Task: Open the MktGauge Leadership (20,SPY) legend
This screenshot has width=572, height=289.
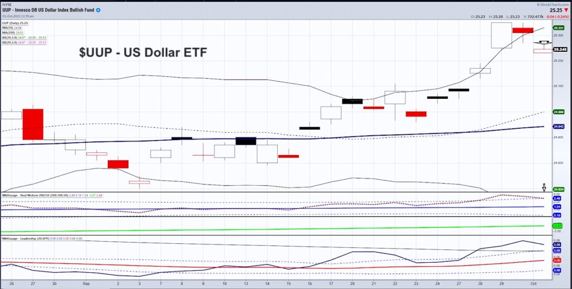Action: click(42, 239)
